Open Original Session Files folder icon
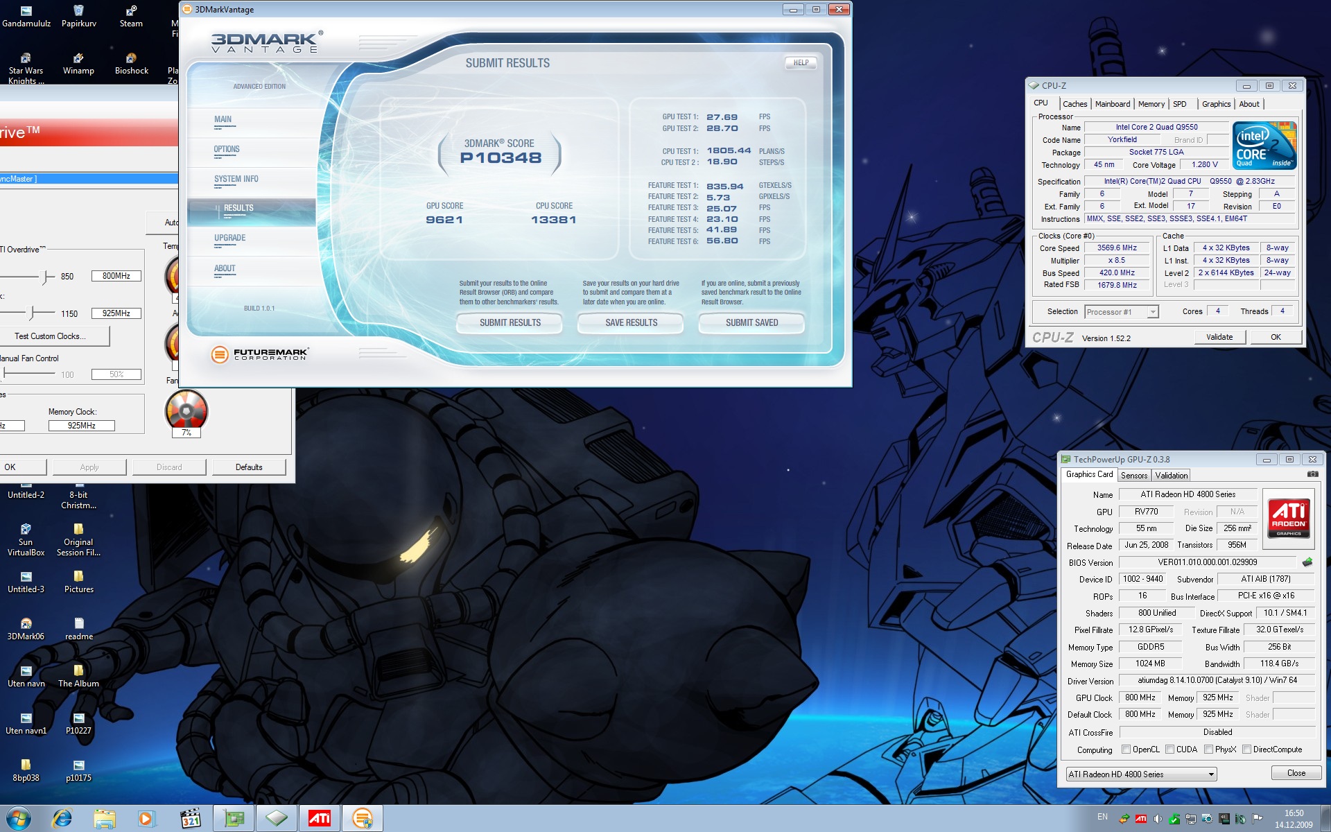The image size is (1331, 832). click(78, 539)
